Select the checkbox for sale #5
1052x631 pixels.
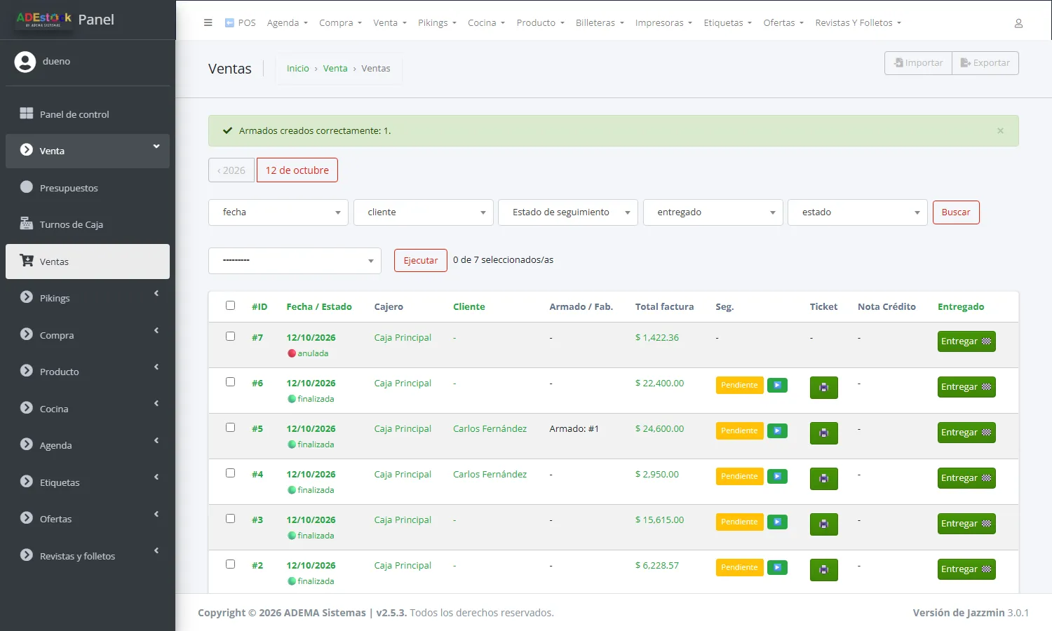pyautogui.click(x=230, y=428)
